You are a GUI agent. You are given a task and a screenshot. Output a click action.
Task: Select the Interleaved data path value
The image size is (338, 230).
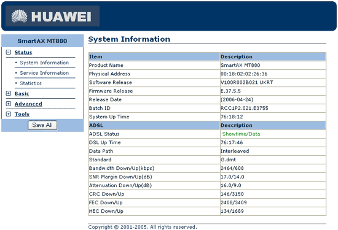(x=235, y=151)
